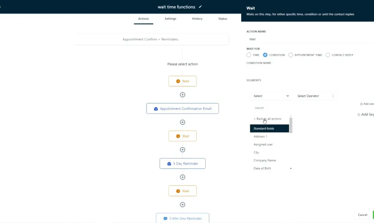Add step below third Wait node
Image resolution: width=374 pixels, height=223 pixels.
tap(183, 205)
